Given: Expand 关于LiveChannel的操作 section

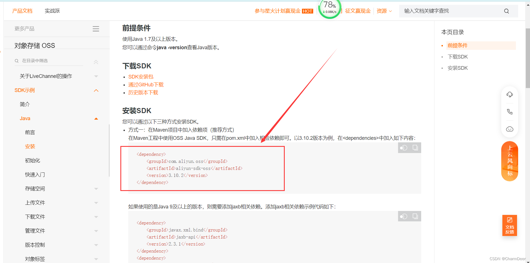Looking at the screenshot, I should pos(96,76).
